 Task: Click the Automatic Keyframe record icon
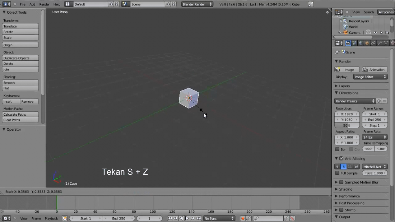click(243, 218)
